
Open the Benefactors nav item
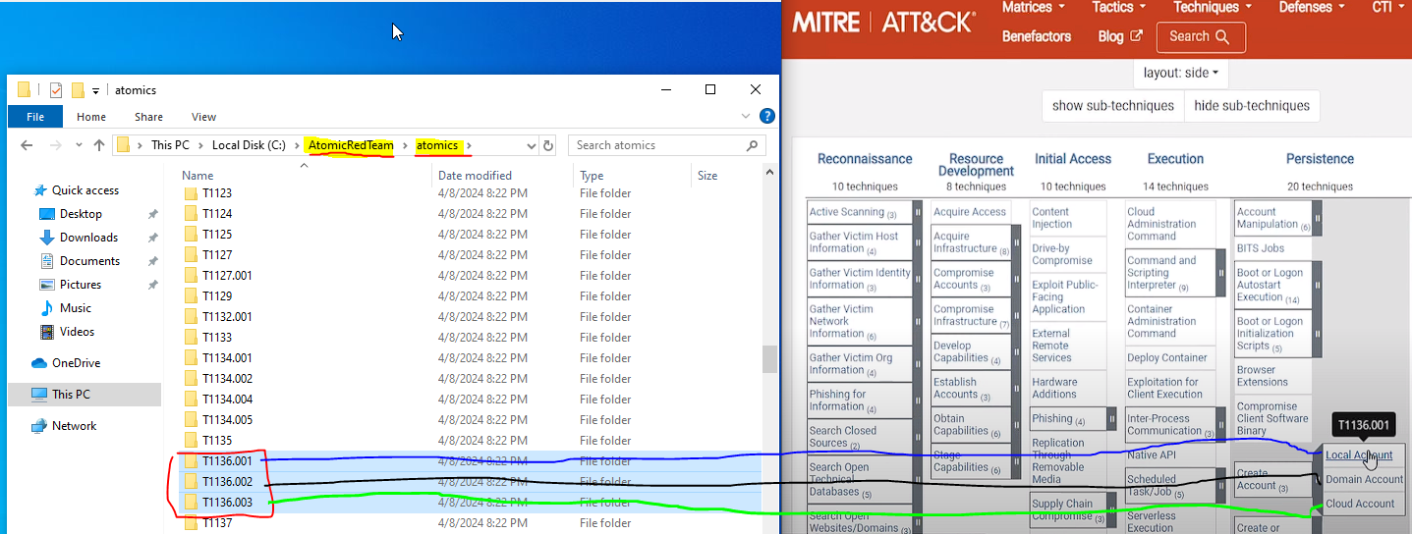click(1036, 36)
